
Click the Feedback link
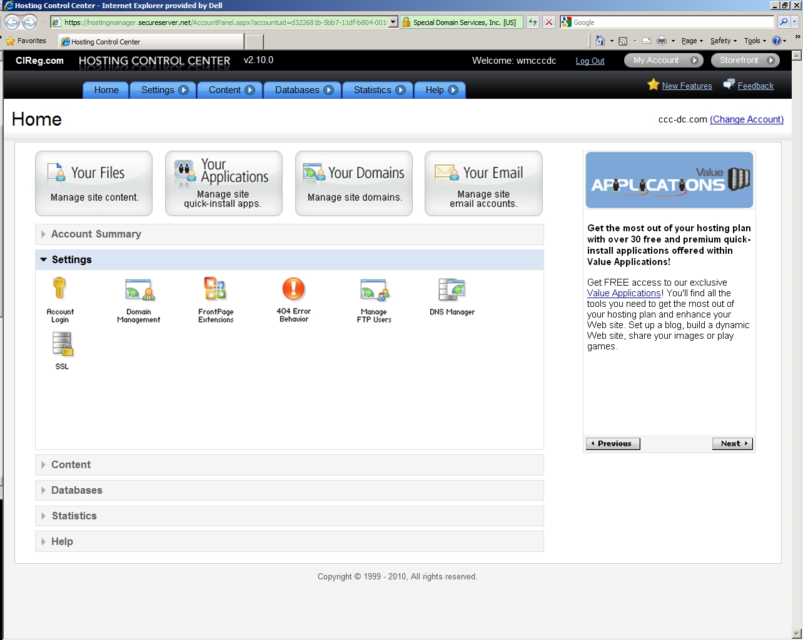point(755,86)
